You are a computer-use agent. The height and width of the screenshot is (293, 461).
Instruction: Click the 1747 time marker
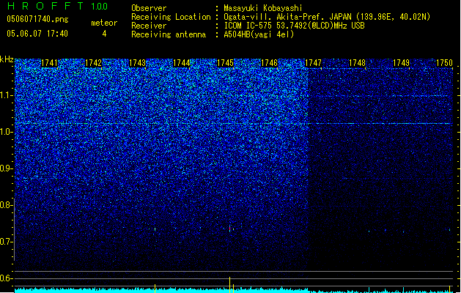click(x=314, y=63)
